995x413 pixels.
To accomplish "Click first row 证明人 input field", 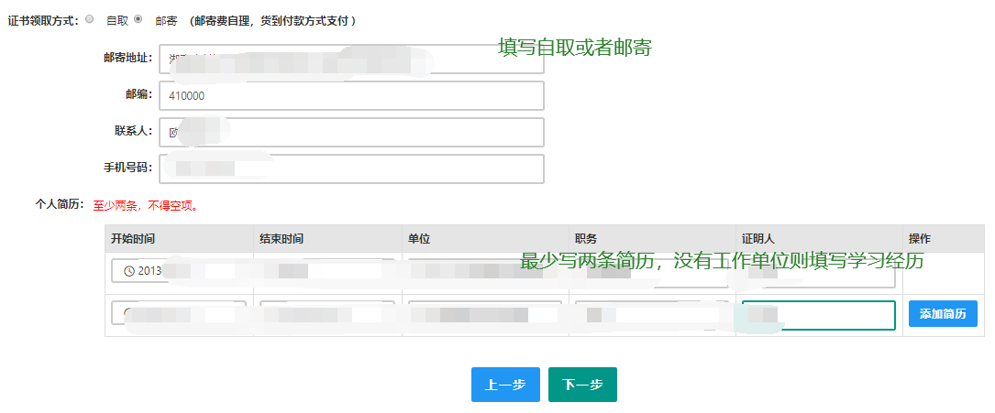I will 818,277.
